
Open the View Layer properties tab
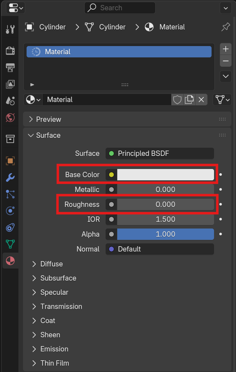pyautogui.click(x=10, y=84)
